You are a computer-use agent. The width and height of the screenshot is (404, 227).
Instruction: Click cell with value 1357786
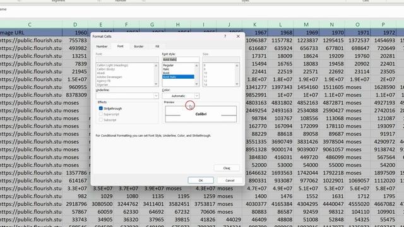(75, 173)
